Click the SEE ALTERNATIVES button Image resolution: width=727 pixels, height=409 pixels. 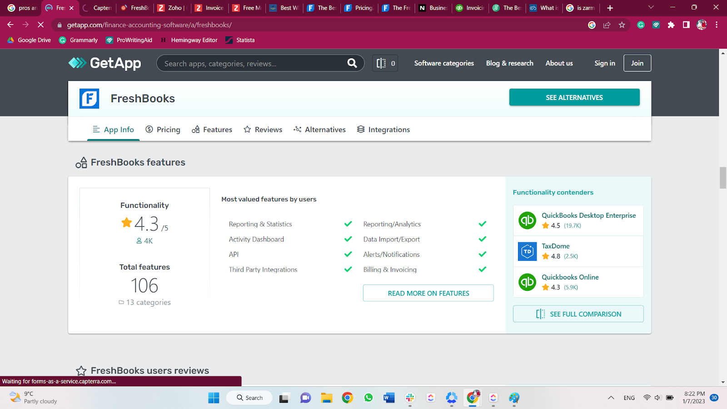pos(574,97)
